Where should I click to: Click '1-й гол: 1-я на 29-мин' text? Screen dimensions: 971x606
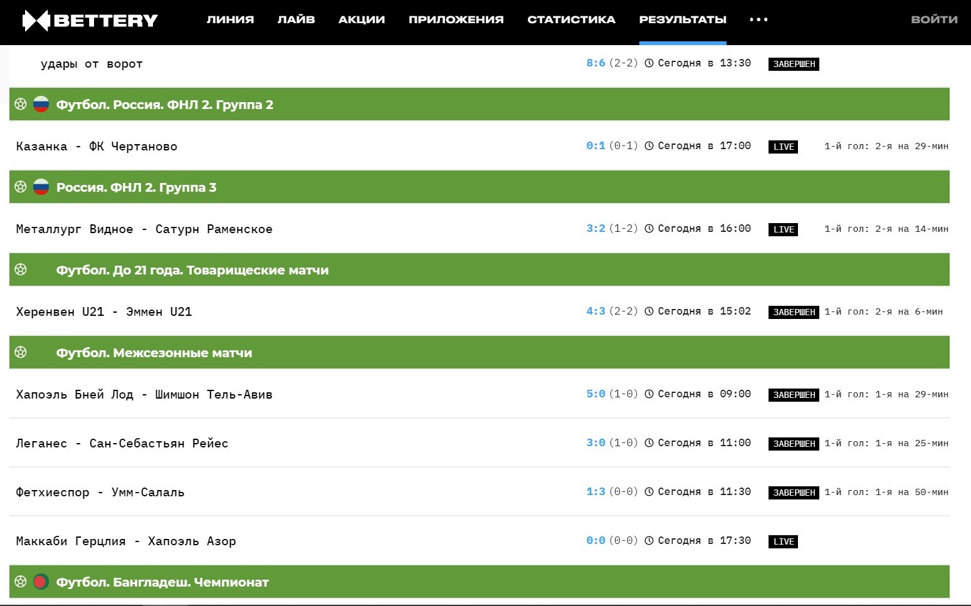pyautogui.click(x=886, y=394)
